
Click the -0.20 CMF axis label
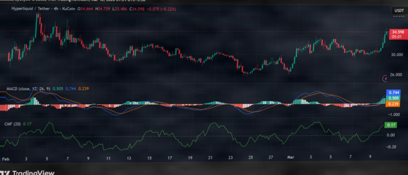[x=390, y=147]
